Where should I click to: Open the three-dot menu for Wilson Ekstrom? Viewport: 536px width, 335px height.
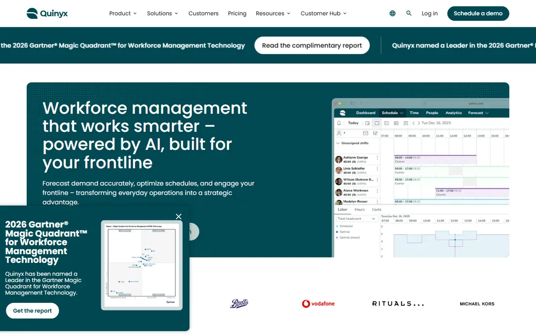point(377,180)
